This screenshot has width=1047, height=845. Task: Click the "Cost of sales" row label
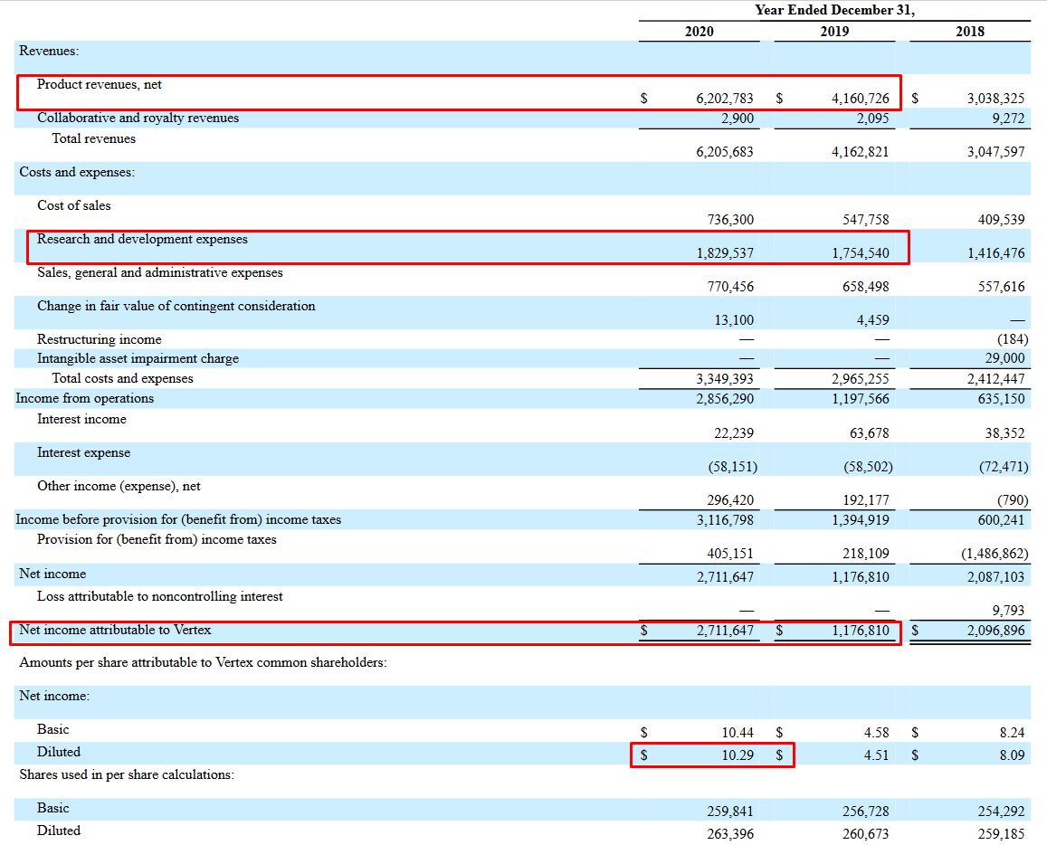73,205
